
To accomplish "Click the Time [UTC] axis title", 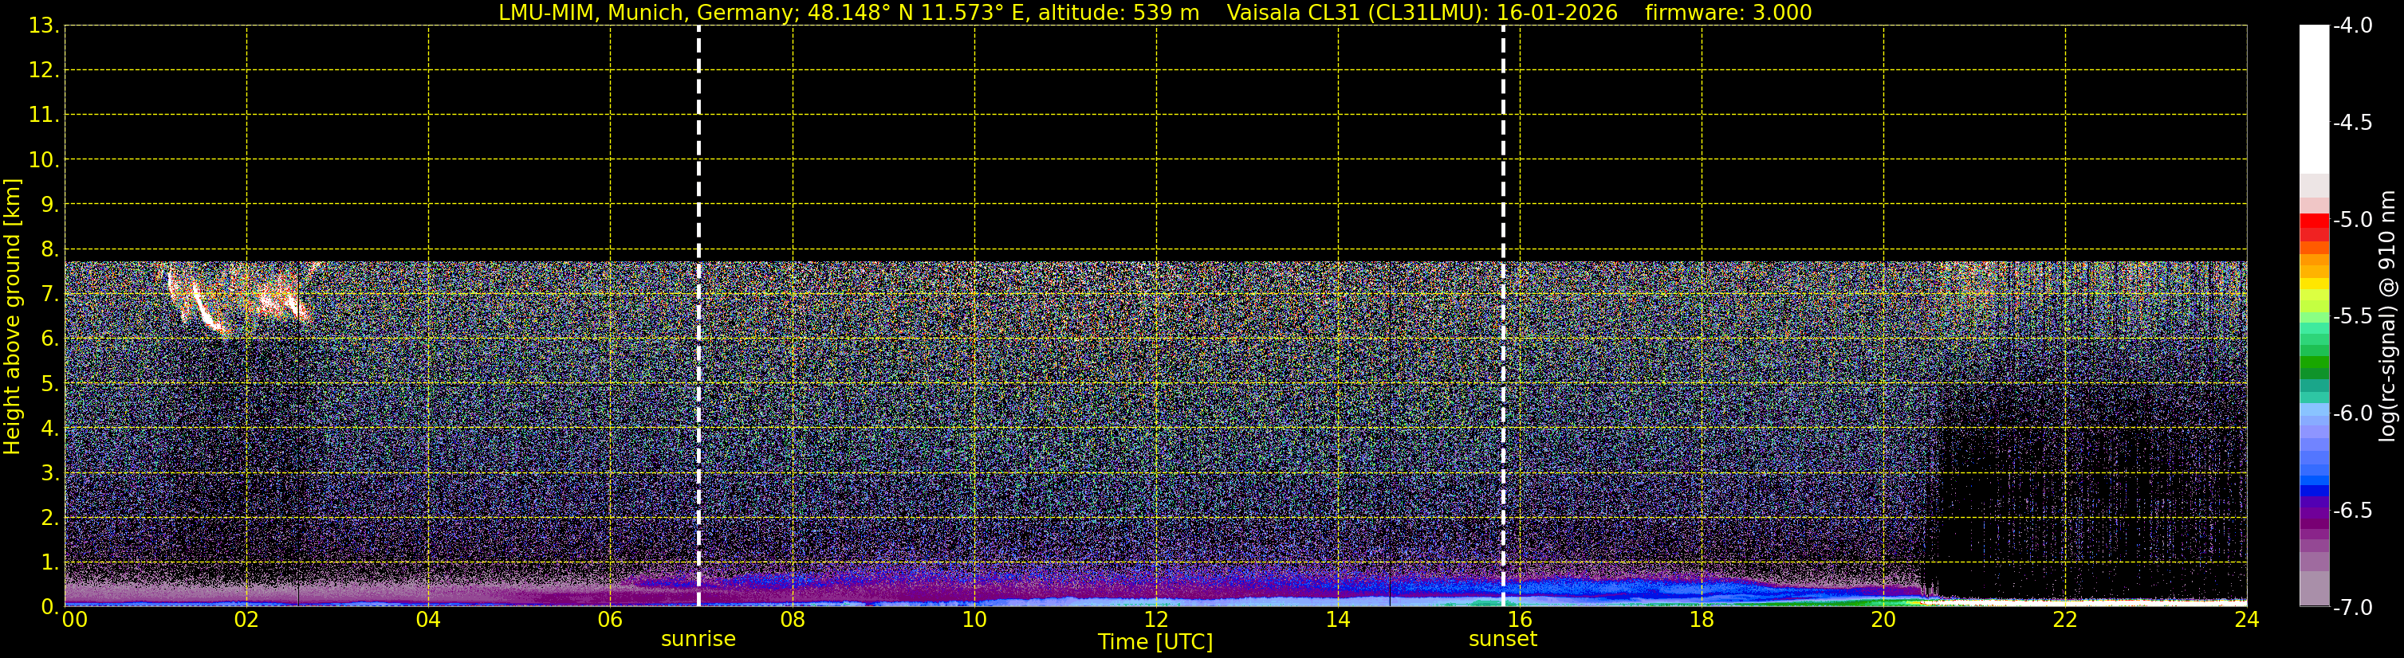I will click(x=1155, y=642).
